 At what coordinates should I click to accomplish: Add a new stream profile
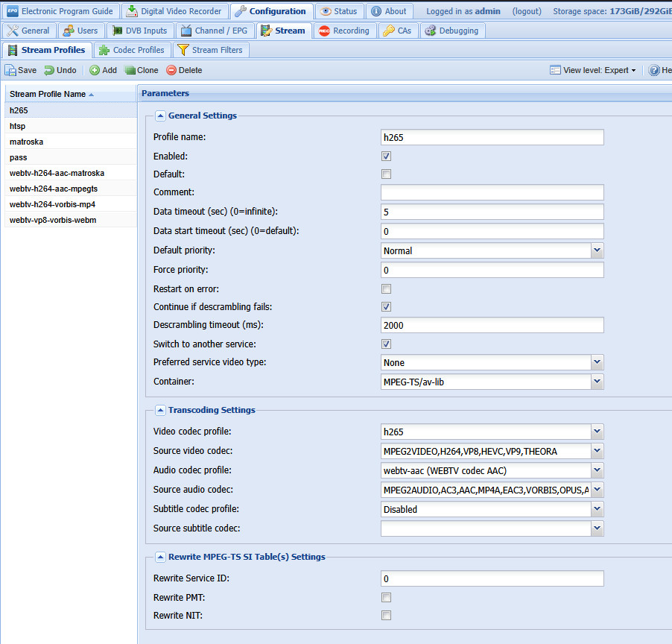(x=103, y=70)
